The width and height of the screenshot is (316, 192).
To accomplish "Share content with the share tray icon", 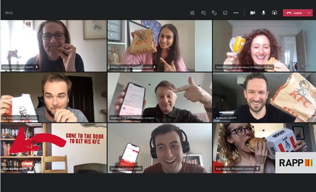I will [274, 13].
